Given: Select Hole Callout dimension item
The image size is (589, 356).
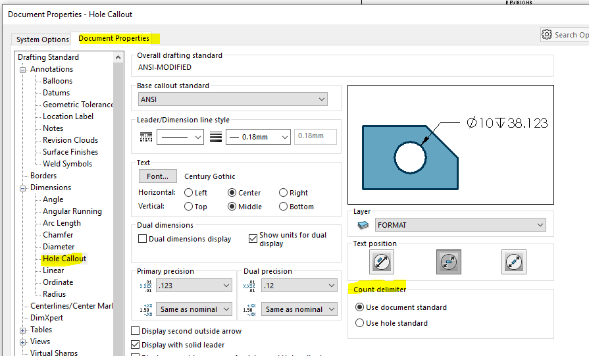Looking at the screenshot, I should [x=64, y=259].
